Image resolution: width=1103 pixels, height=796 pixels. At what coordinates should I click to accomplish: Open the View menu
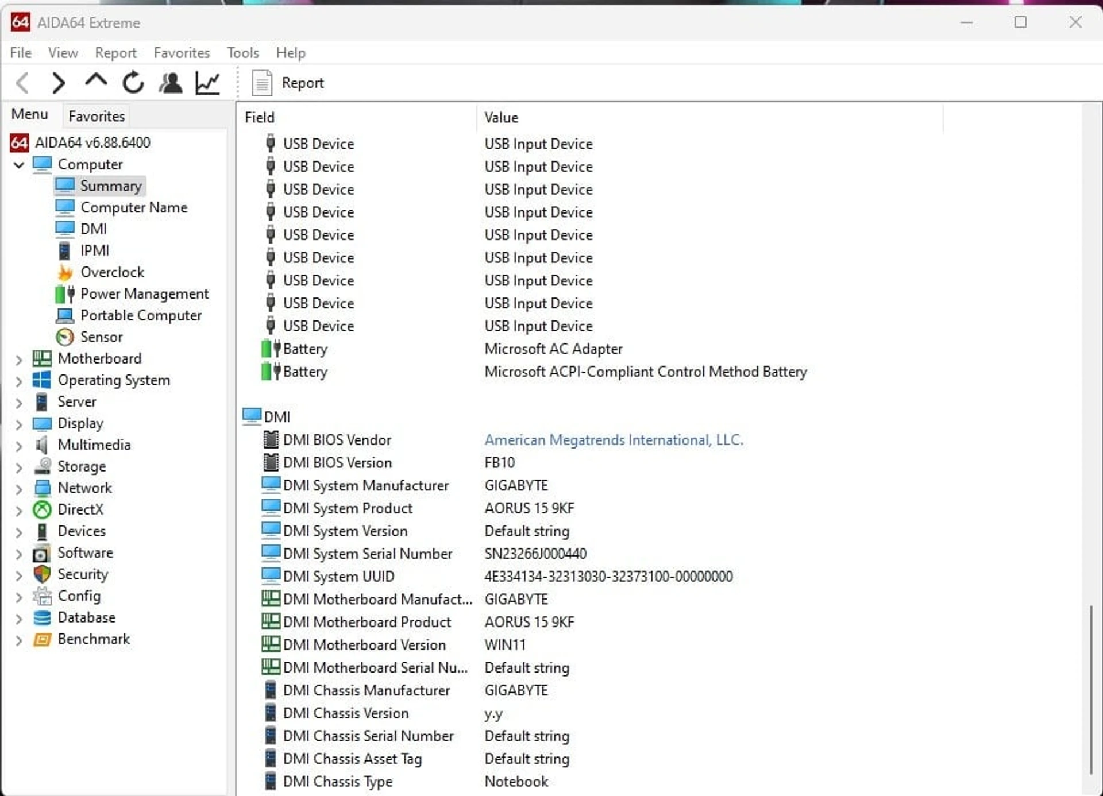tap(63, 53)
